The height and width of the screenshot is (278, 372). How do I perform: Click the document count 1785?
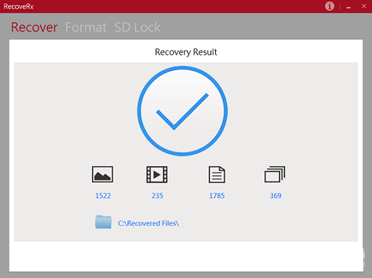click(217, 196)
